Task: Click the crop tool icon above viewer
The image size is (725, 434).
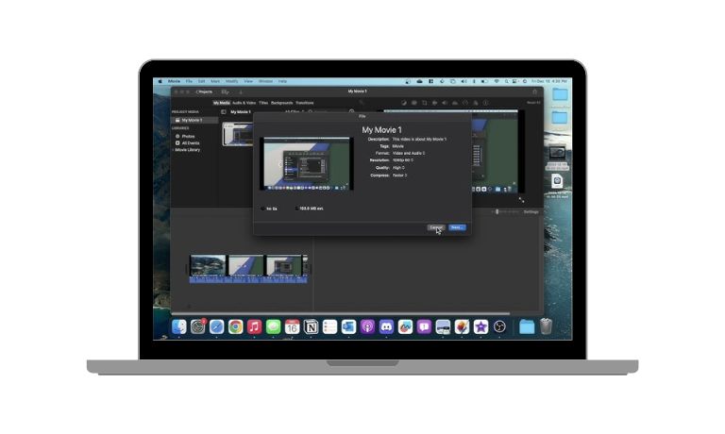Action: coord(425,102)
